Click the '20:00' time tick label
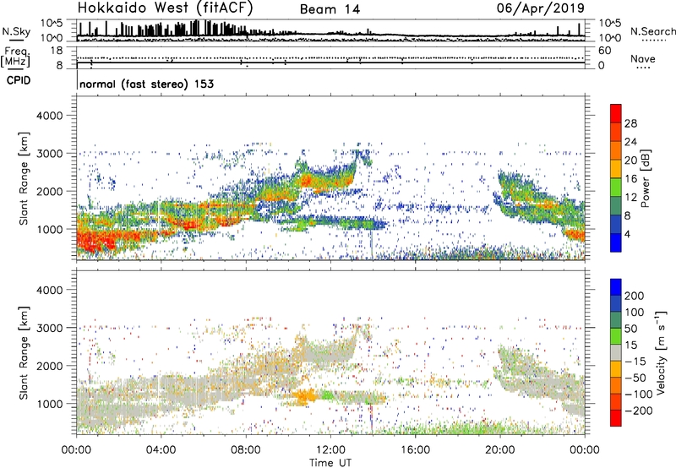This screenshot has width=676, height=468. pos(499,450)
